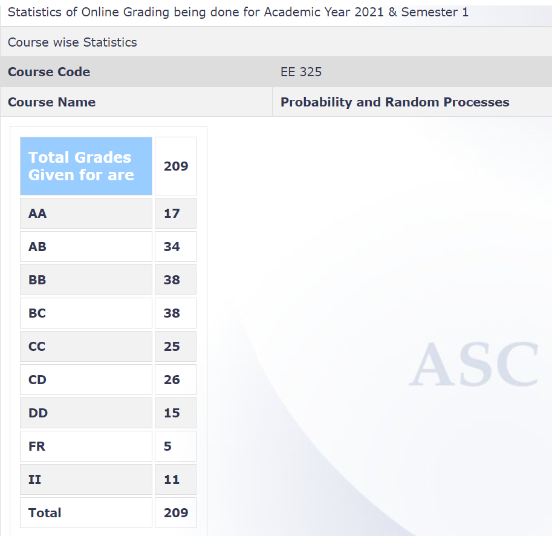Click the FR grade label cell
552x536 pixels.
pos(86,446)
